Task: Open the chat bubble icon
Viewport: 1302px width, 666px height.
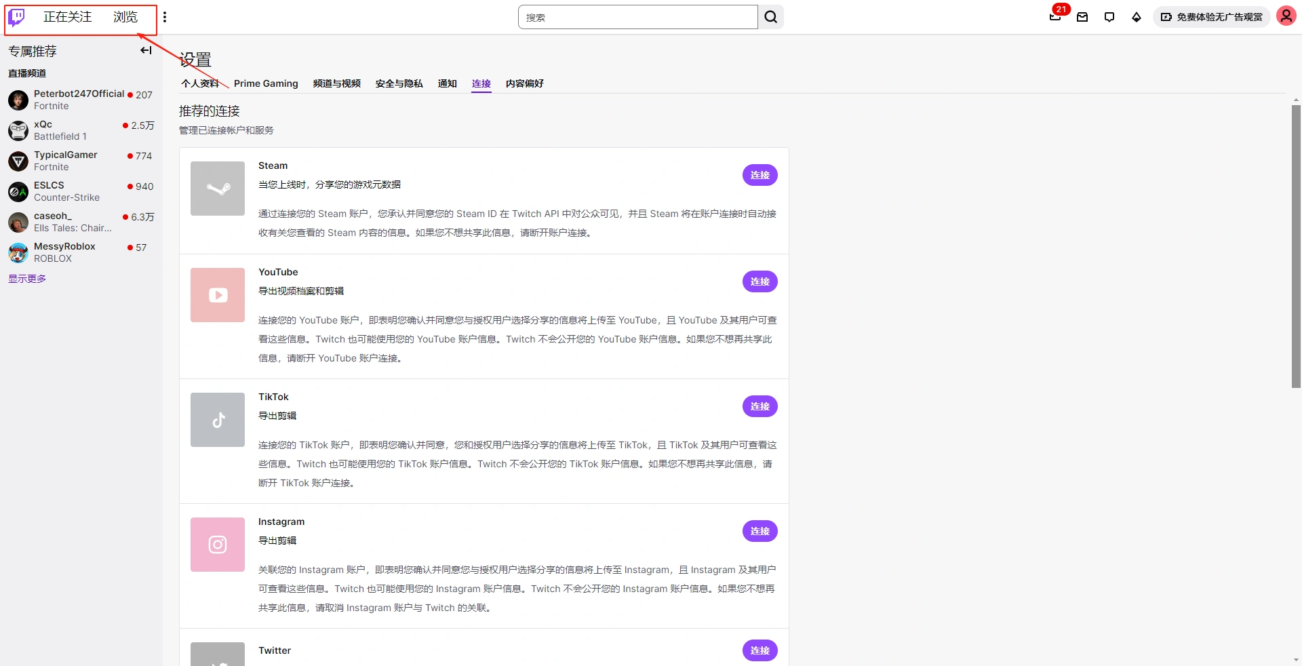Action: click(1109, 17)
